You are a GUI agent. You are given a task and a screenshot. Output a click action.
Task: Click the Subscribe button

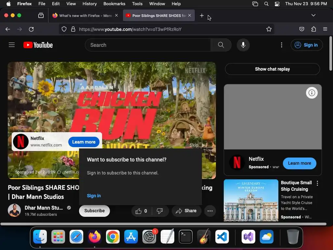click(94, 211)
